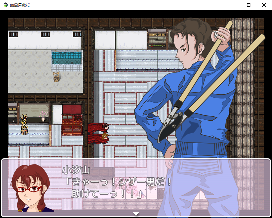Image resolution: width=272 pixels, height=218 pixels.
Task: Minimize the 幽霊屋敷桜 game window
Action: (x=234, y=5)
